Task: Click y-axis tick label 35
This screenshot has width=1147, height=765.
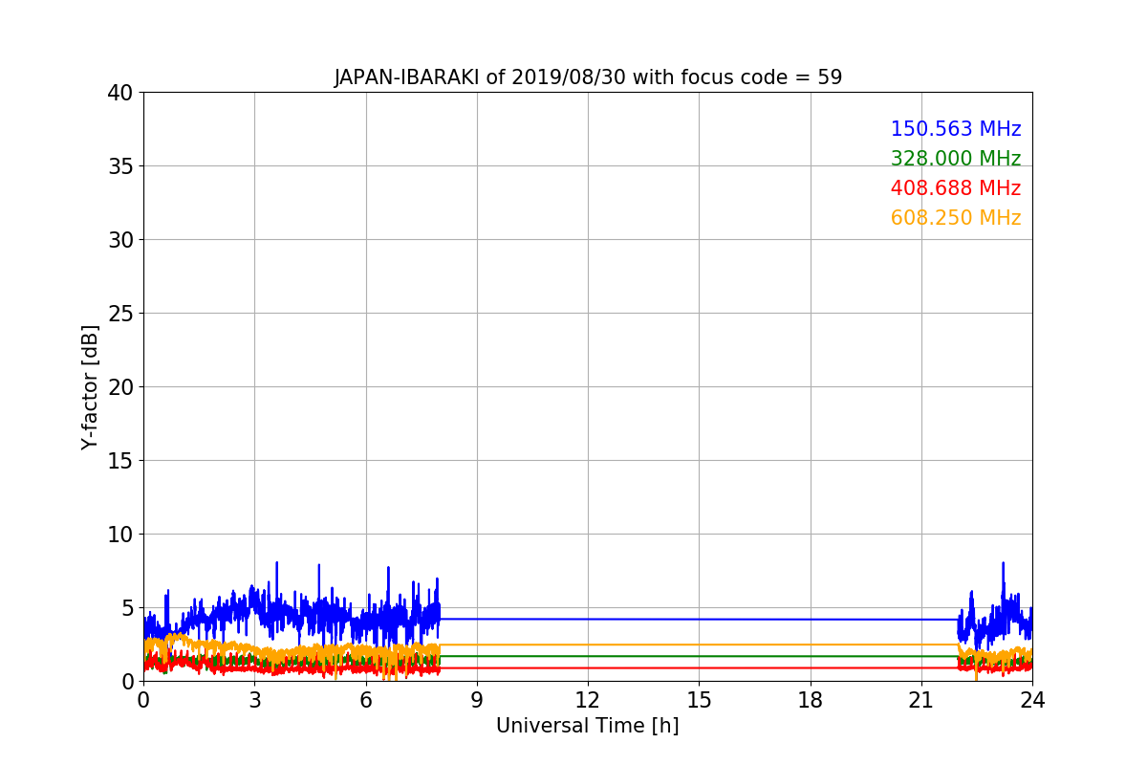Action: tap(120, 166)
